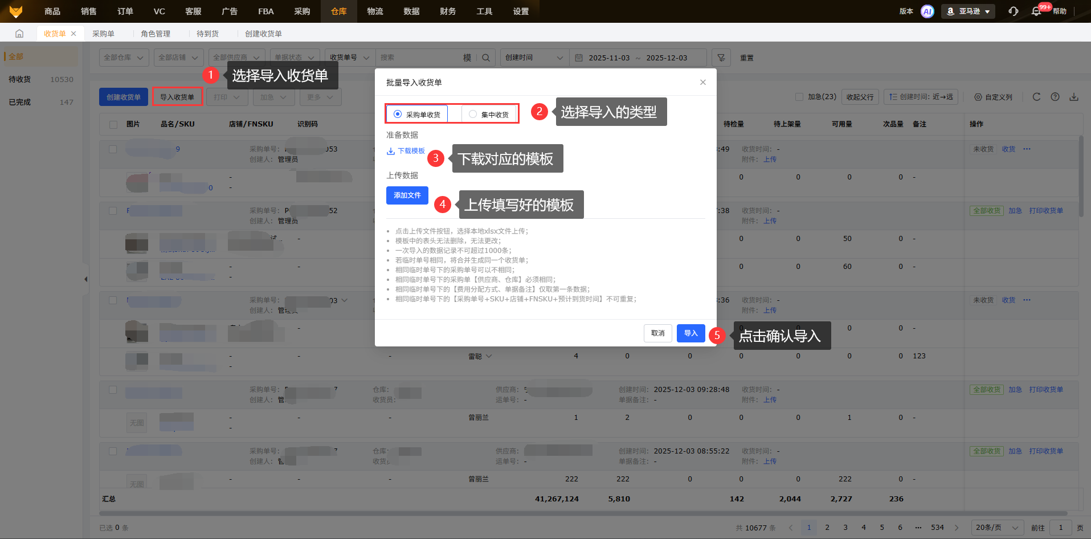Collapse the left sidebar with the arrow handle
This screenshot has width=1091, height=539.
click(85, 279)
